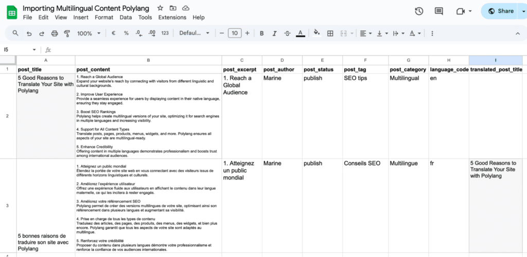This screenshot has height=257, width=527.
Task: Increase font size with plus button
Action: [x=248, y=33]
